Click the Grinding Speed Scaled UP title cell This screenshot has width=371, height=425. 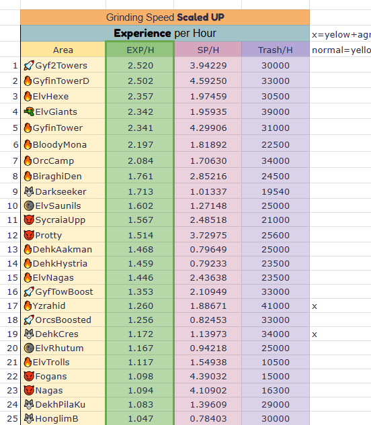click(x=165, y=17)
